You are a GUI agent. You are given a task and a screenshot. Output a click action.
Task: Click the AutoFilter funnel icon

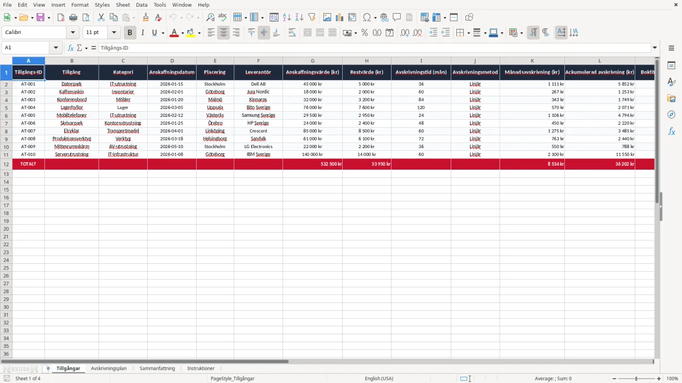(311, 18)
